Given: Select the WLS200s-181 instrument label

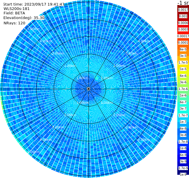Looking at the screenshot, I should click(17, 9).
